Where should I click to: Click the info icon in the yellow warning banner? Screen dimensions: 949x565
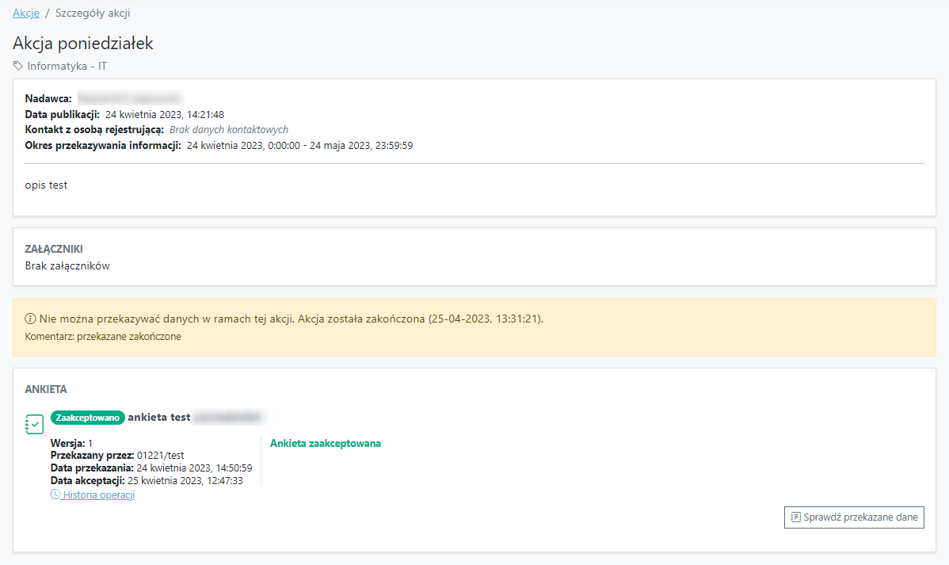[x=31, y=319]
